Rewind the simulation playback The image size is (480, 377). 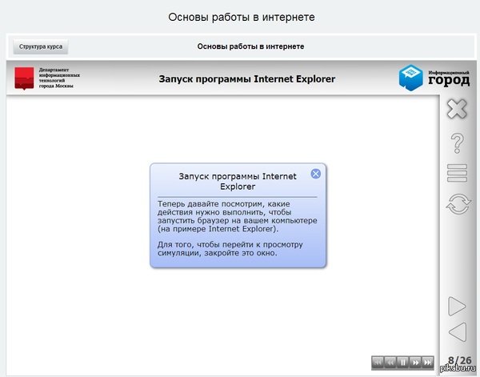pos(391,362)
